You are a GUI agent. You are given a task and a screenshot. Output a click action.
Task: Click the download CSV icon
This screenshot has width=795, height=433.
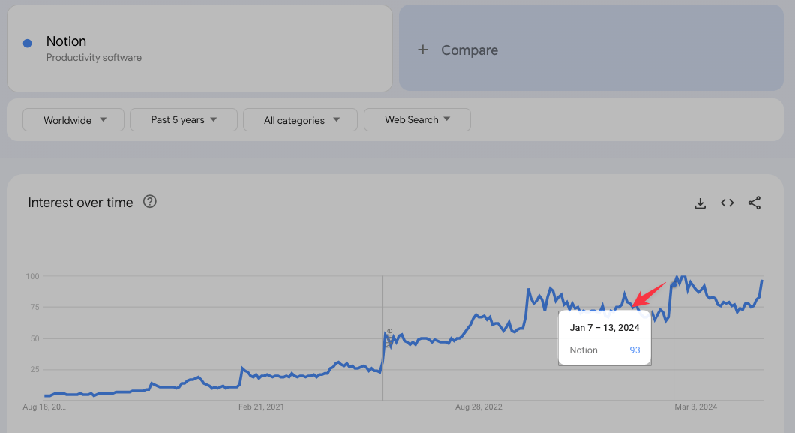coord(700,203)
